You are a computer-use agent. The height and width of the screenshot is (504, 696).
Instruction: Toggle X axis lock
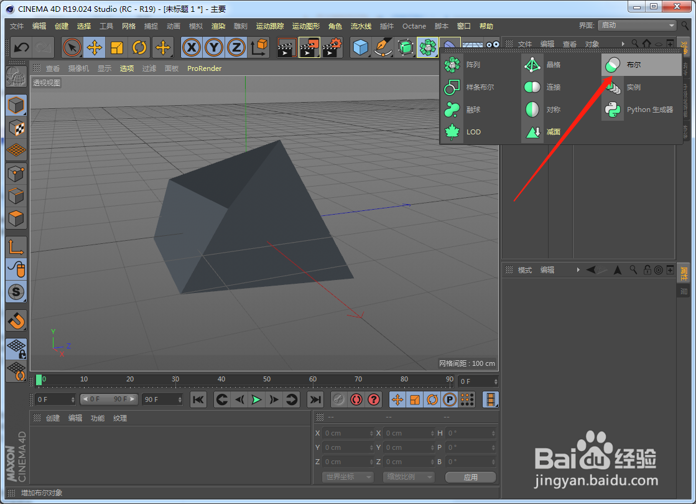(x=192, y=47)
